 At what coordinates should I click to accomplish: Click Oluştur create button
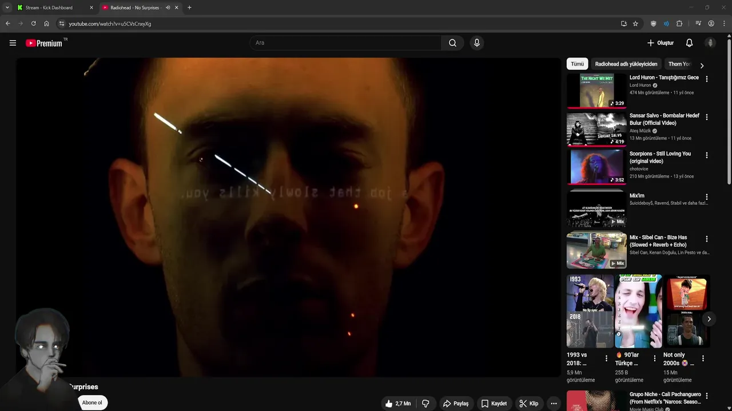tap(660, 43)
